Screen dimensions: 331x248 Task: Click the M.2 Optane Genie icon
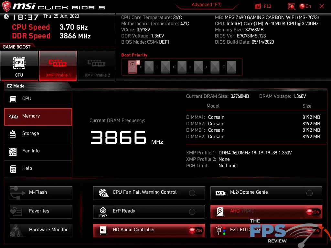(x=221, y=193)
